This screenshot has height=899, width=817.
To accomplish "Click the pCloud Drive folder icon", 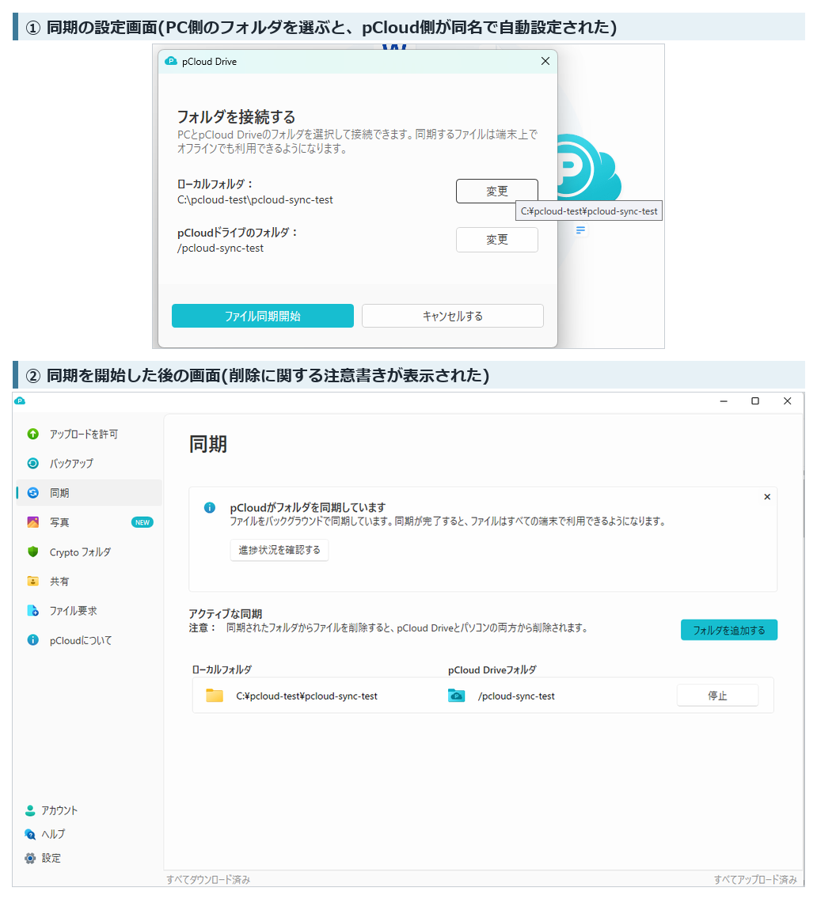I will (x=457, y=696).
